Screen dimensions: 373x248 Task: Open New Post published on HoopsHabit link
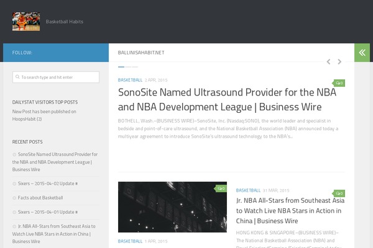tap(44, 115)
